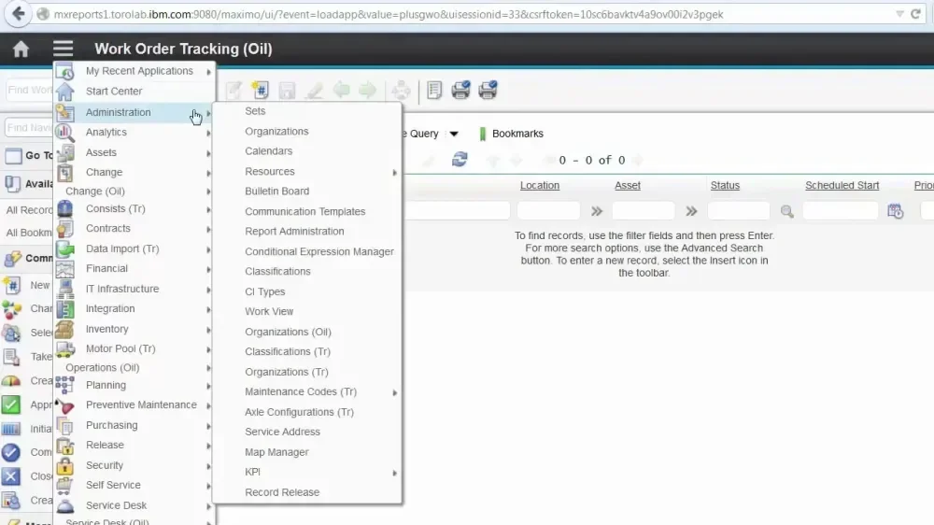Click the Save toolbar icon
Screen dimensions: 934x525
point(287,90)
